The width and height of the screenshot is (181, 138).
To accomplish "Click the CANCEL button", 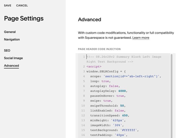I will point(22,5).
